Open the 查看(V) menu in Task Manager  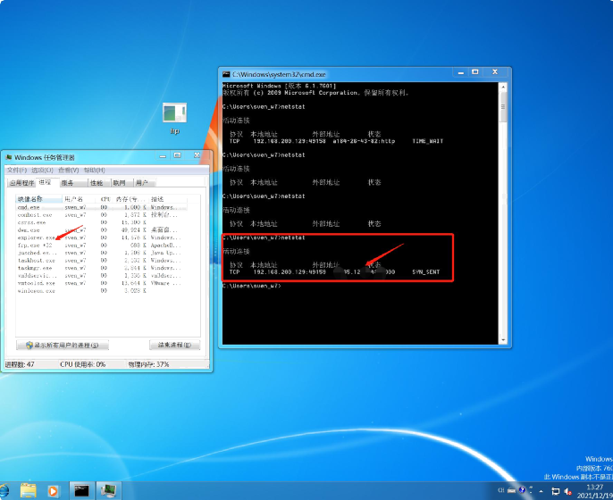[68, 170]
